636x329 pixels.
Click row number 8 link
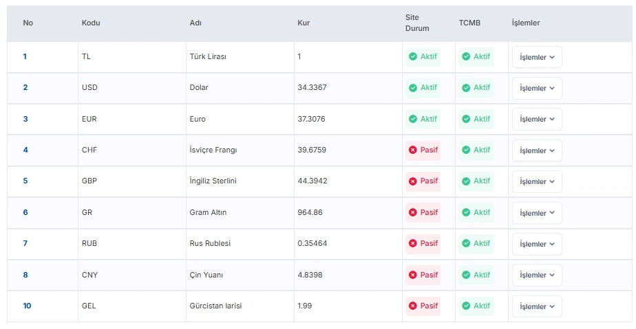click(25, 275)
